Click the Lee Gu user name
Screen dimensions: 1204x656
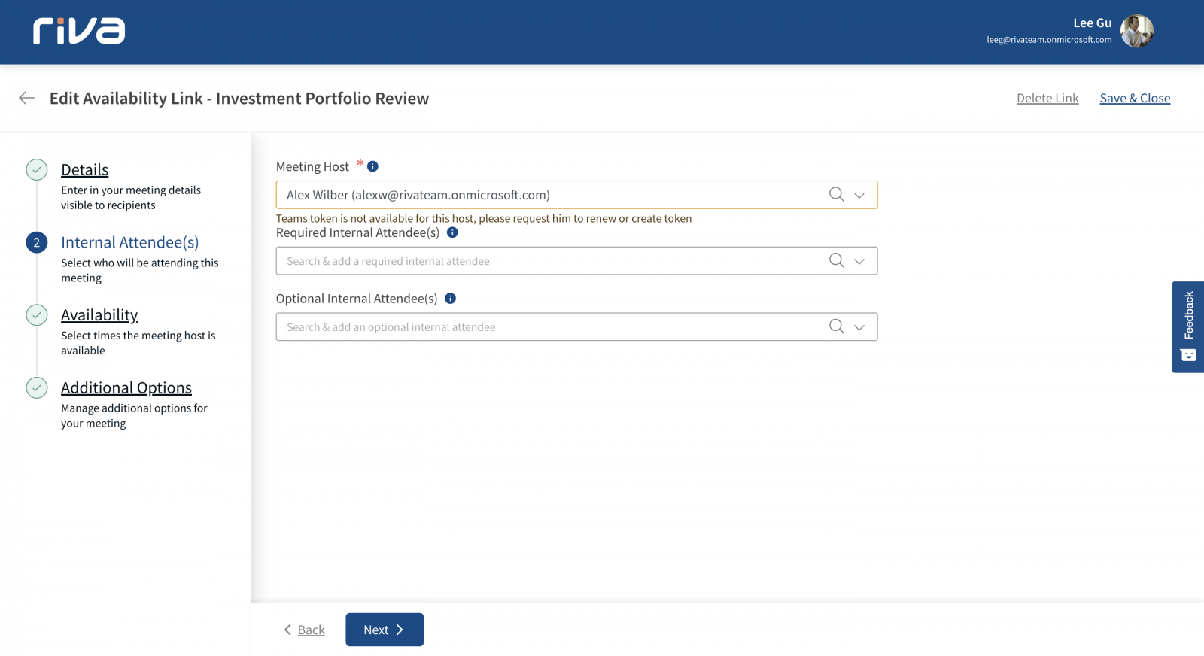tap(1092, 23)
